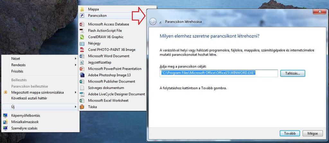Click the text 'Adja meg a parancsikon célját:'
The height and width of the screenshot is (143, 329).
[x=183, y=67]
